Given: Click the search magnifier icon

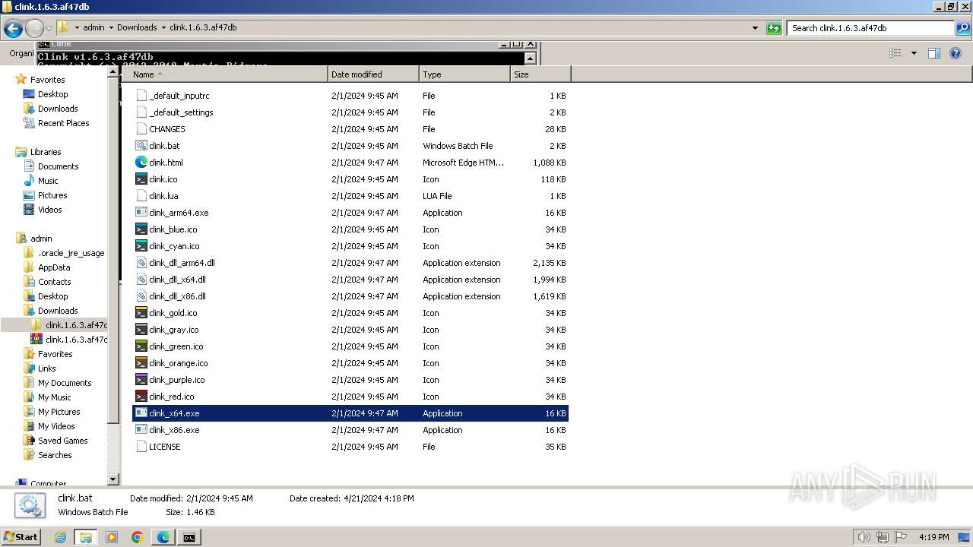Looking at the screenshot, I should click(963, 28).
